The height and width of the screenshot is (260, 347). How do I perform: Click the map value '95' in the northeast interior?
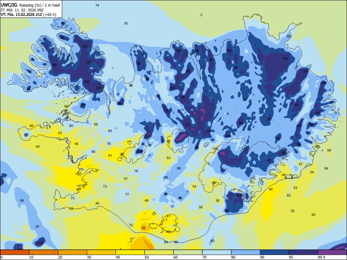click(x=245, y=100)
